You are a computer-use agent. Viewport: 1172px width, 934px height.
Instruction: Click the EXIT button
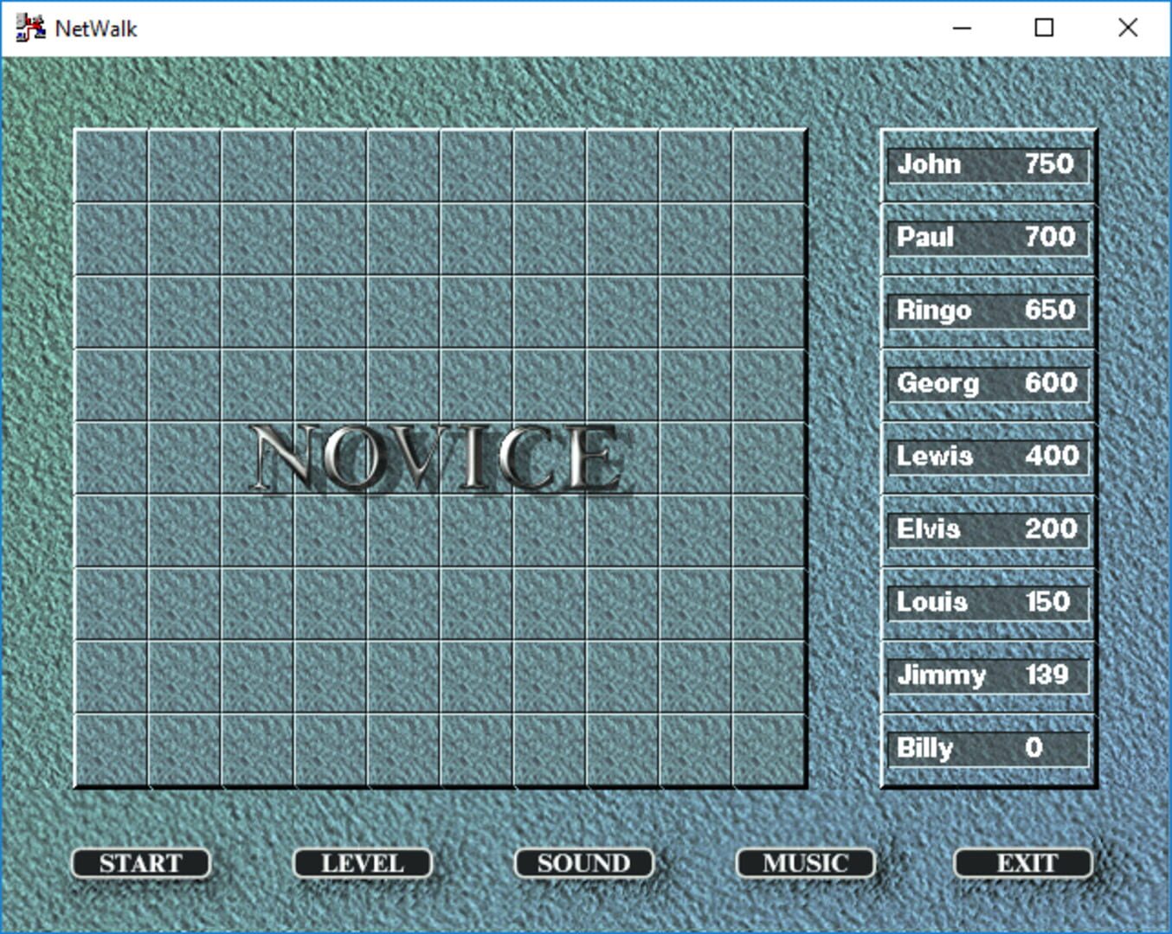click(1024, 862)
